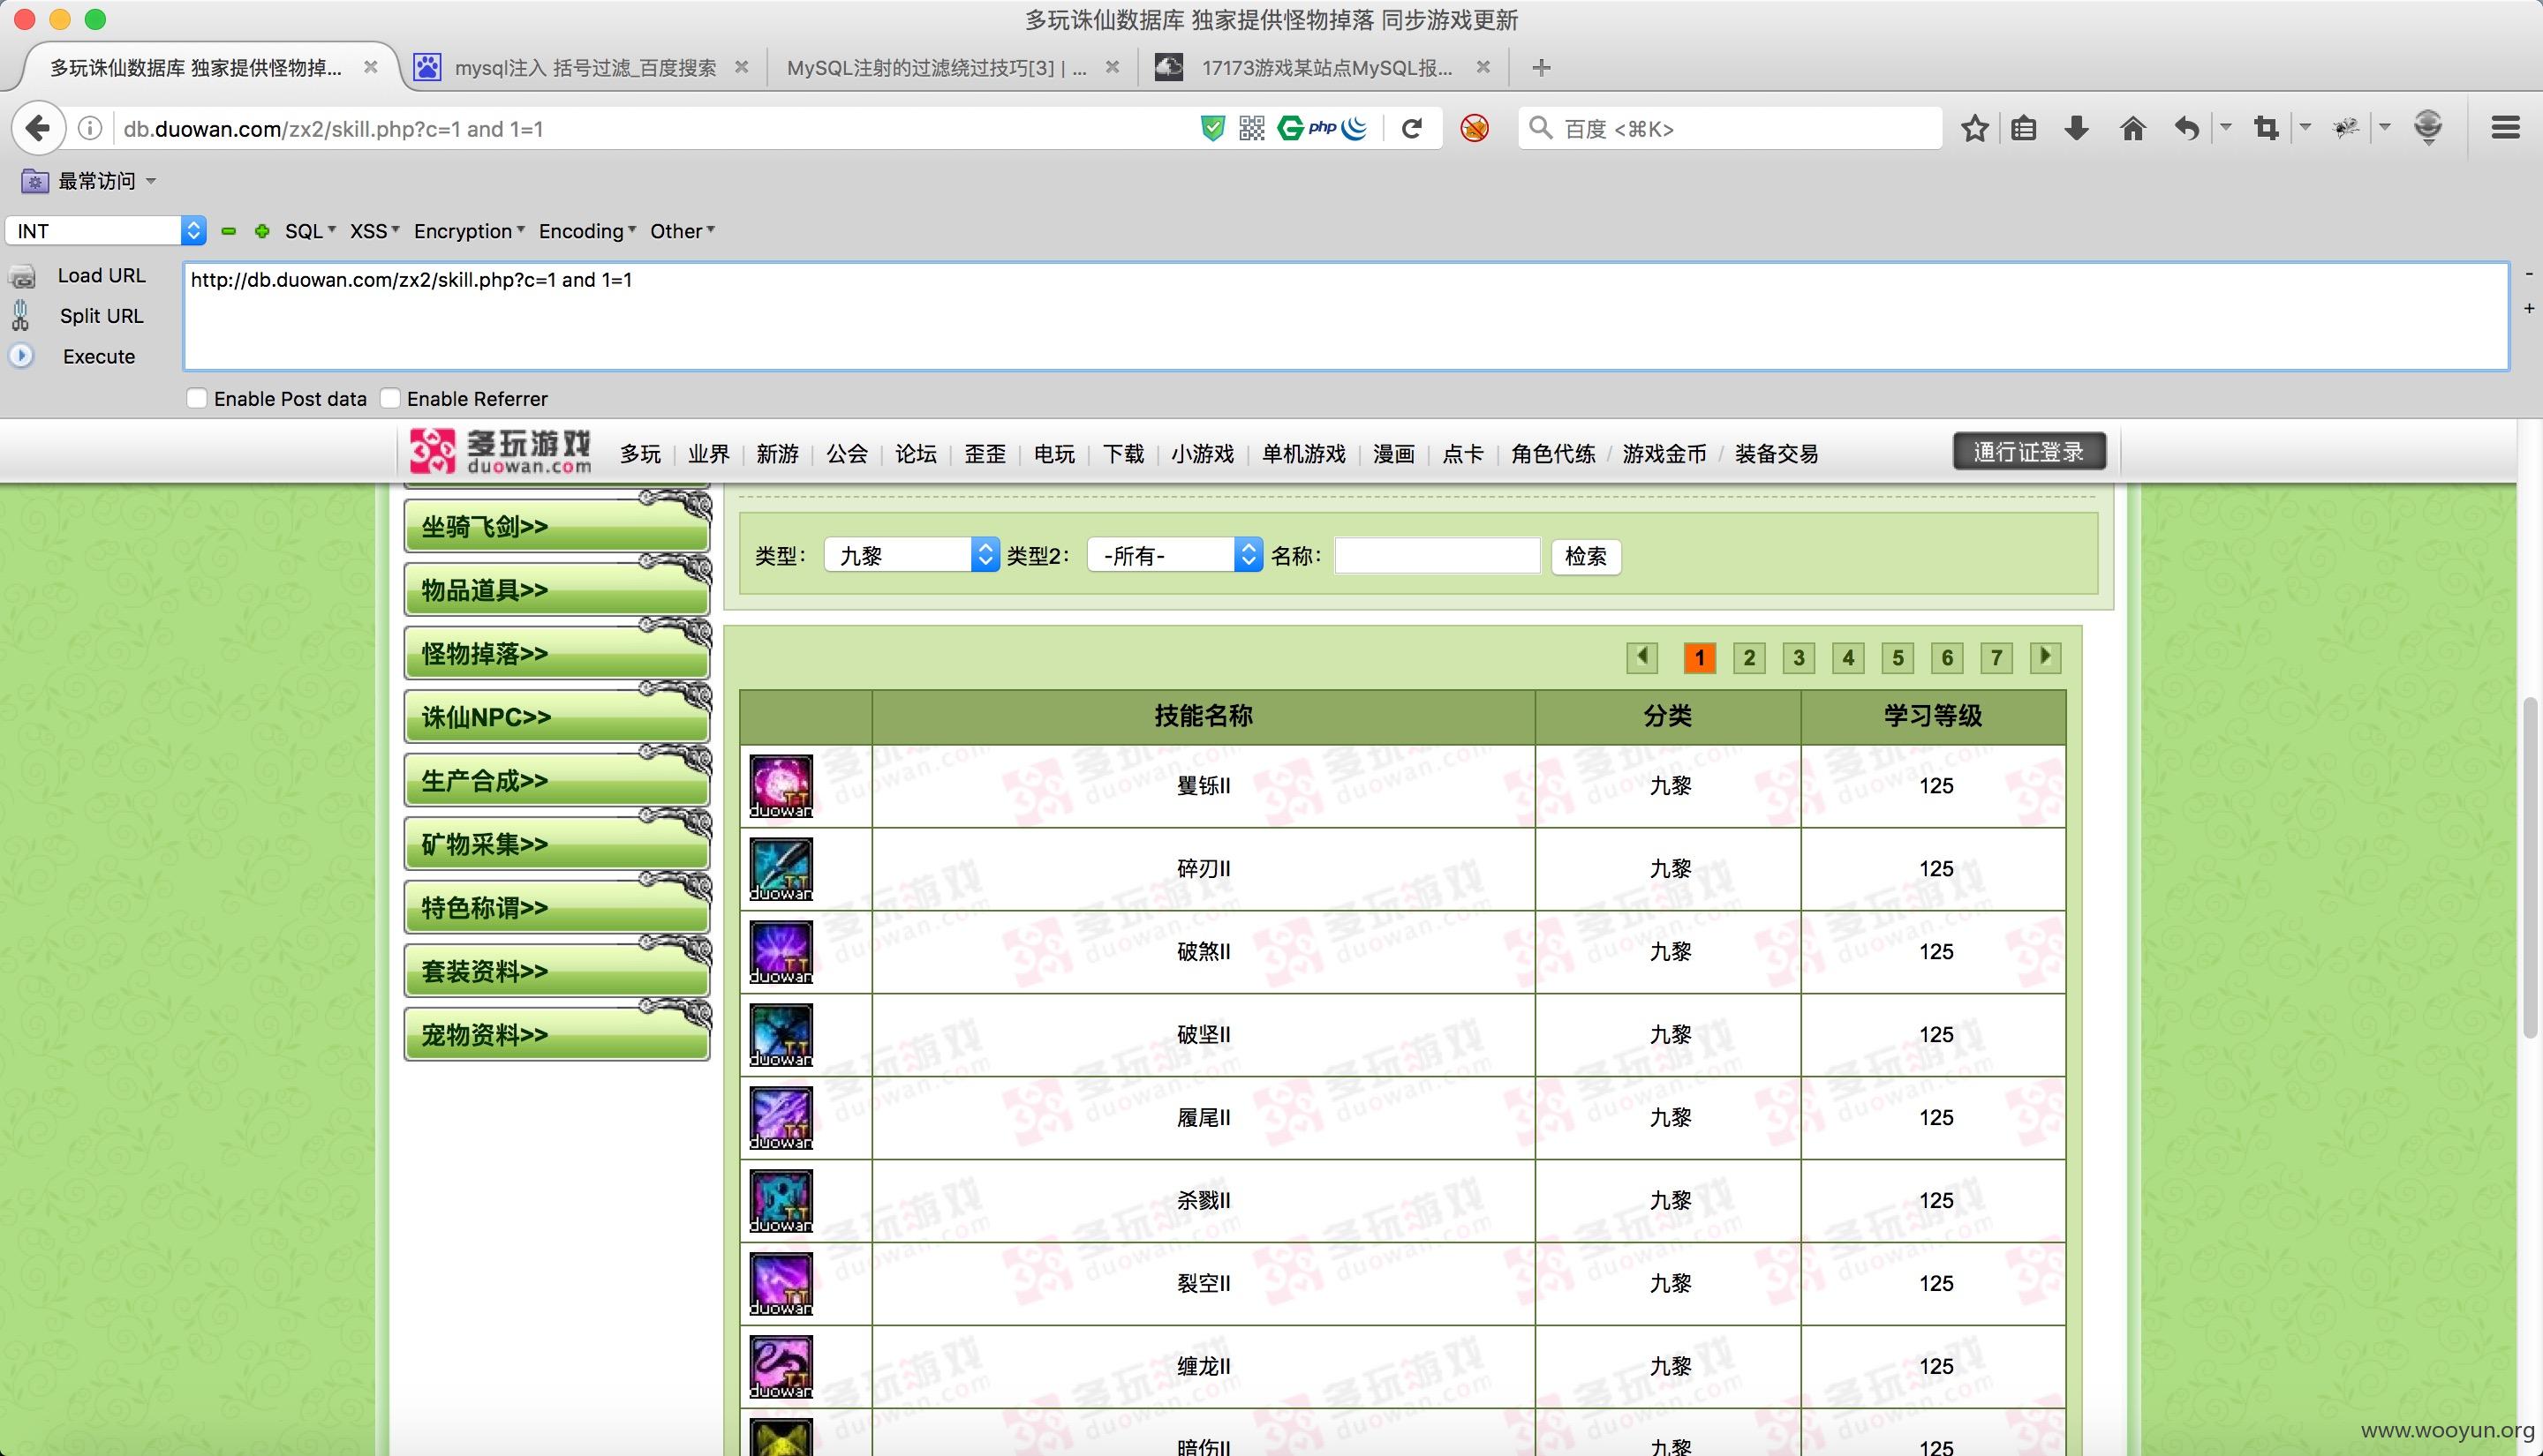Open the 怪物掉落>> sidebar button
The width and height of the screenshot is (2543, 1456).
[x=556, y=652]
